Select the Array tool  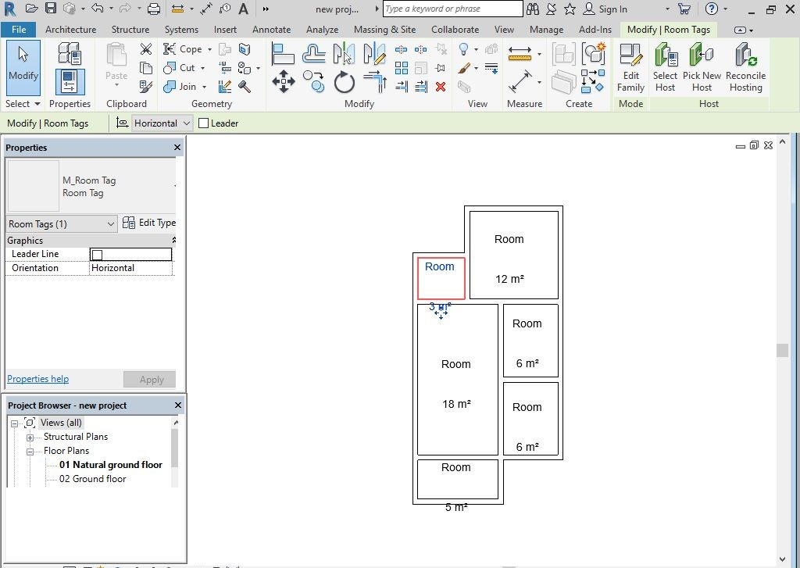click(402, 68)
